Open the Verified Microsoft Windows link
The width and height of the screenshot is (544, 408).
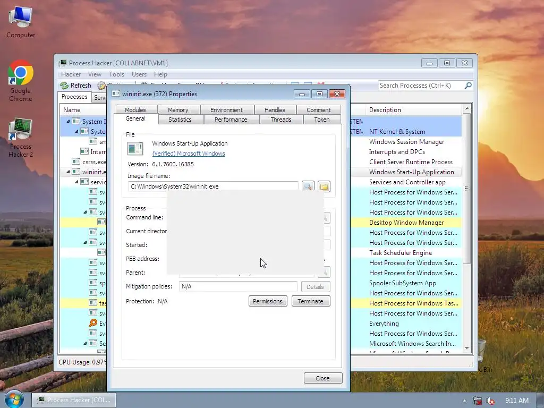pyautogui.click(x=189, y=154)
